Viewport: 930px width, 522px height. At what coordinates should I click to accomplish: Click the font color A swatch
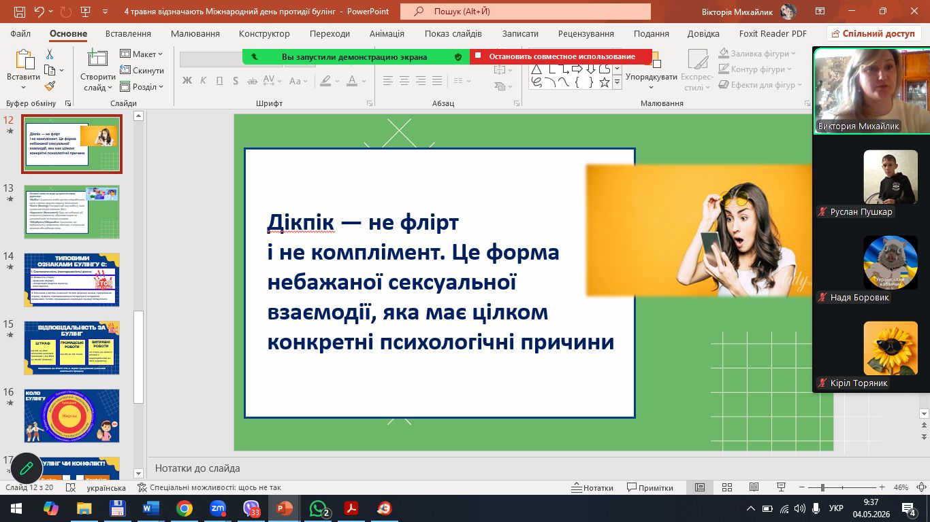351,81
